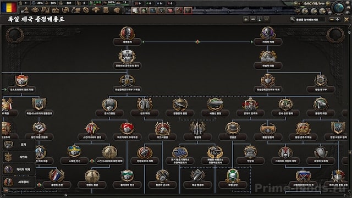Select the Bulgarian flag focus

[127, 179]
